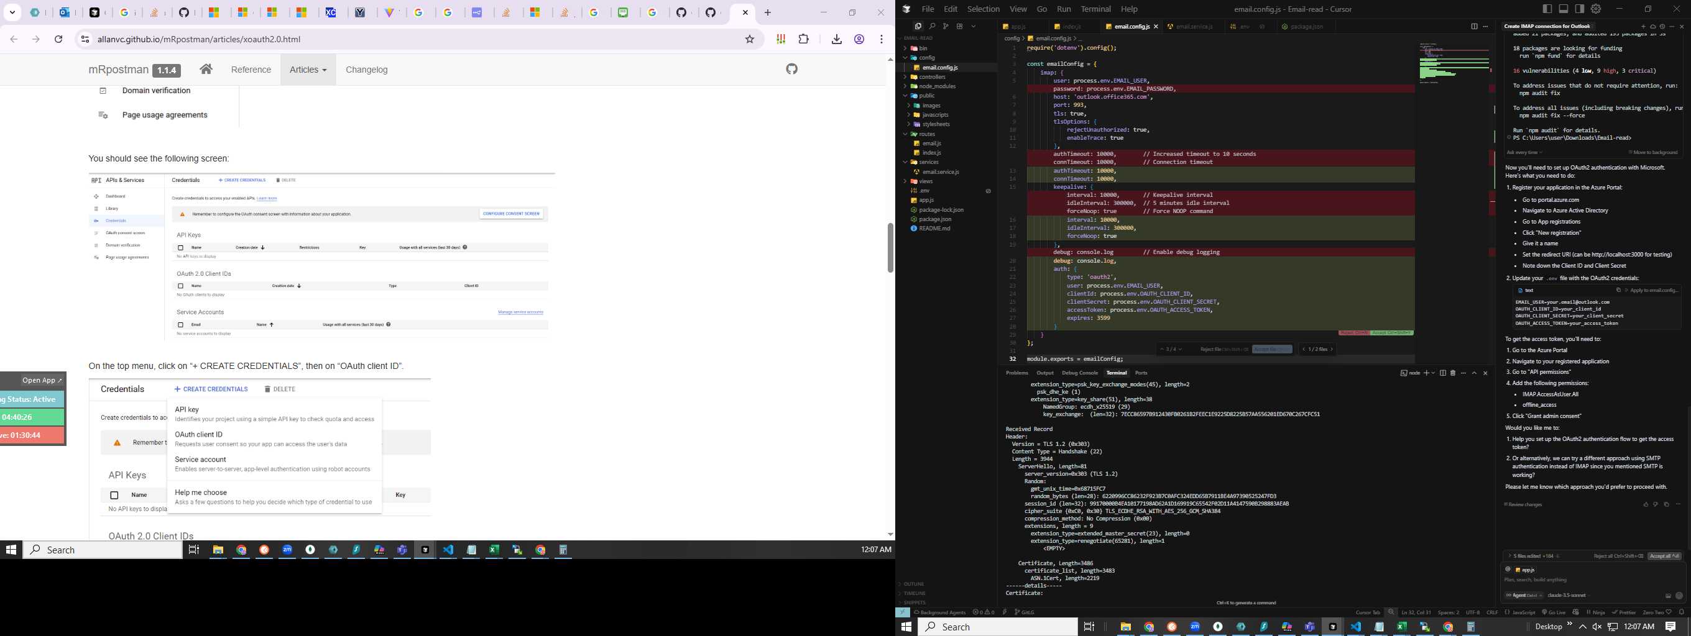Split the editor right in Cursor
The width and height of the screenshot is (1691, 636).
click(x=1475, y=26)
